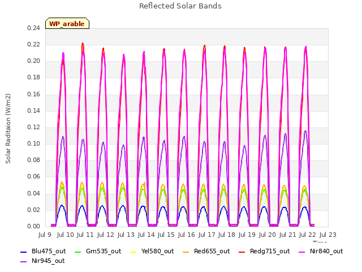Click the Jul 9 x-axis tick label
This screenshot has height=272, width=362.
pos(45,235)
